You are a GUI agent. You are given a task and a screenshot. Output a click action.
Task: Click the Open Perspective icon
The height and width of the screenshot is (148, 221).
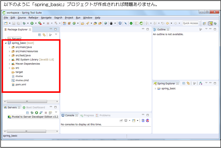[204, 23]
